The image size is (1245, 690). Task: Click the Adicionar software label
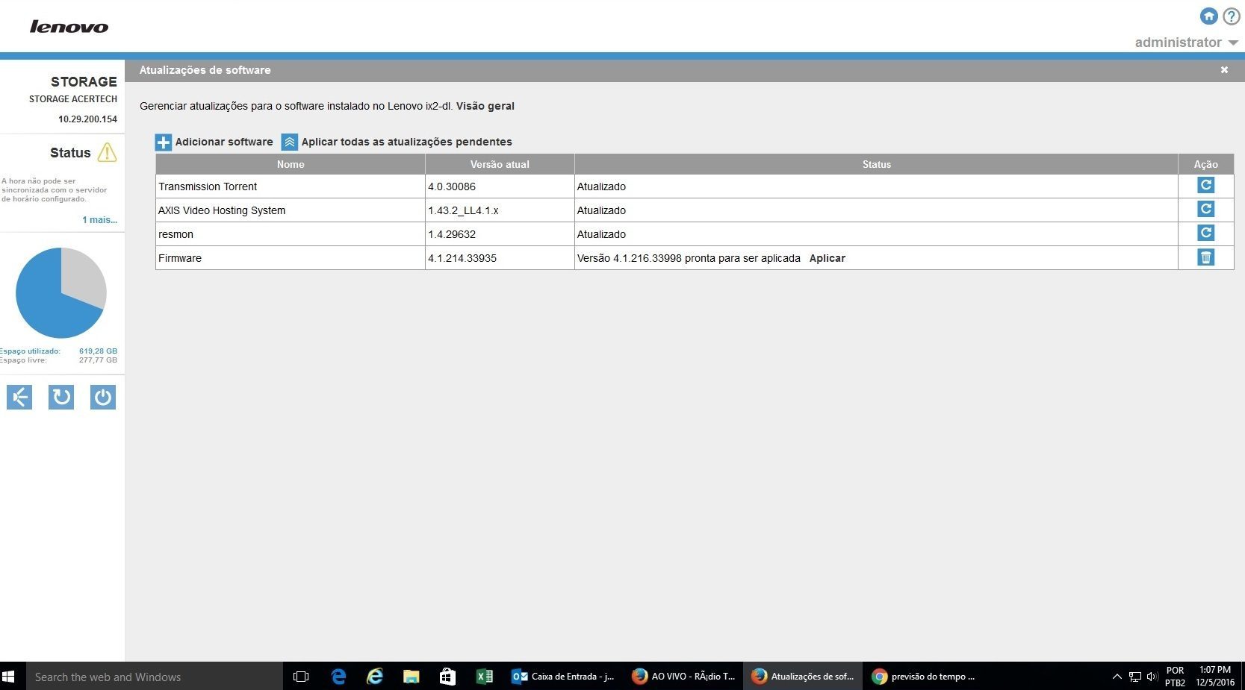click(224, 142)
